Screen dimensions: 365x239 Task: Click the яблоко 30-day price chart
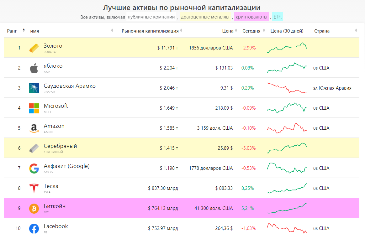[287, 68]
